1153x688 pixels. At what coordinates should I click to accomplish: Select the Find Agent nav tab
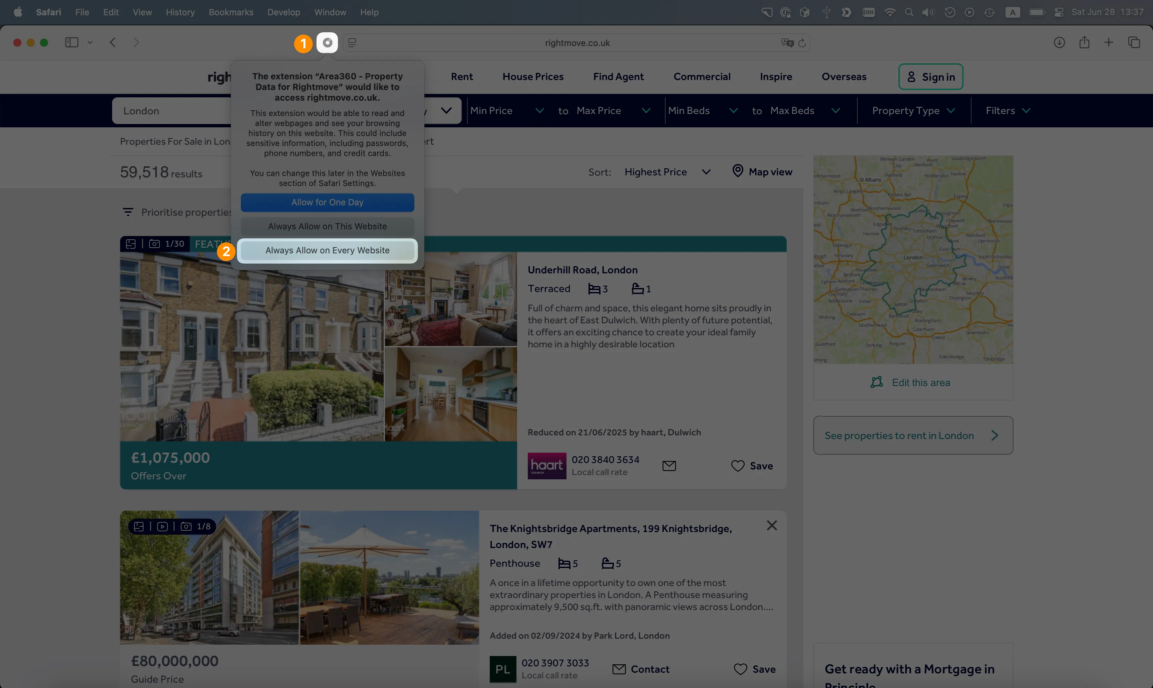618,76
